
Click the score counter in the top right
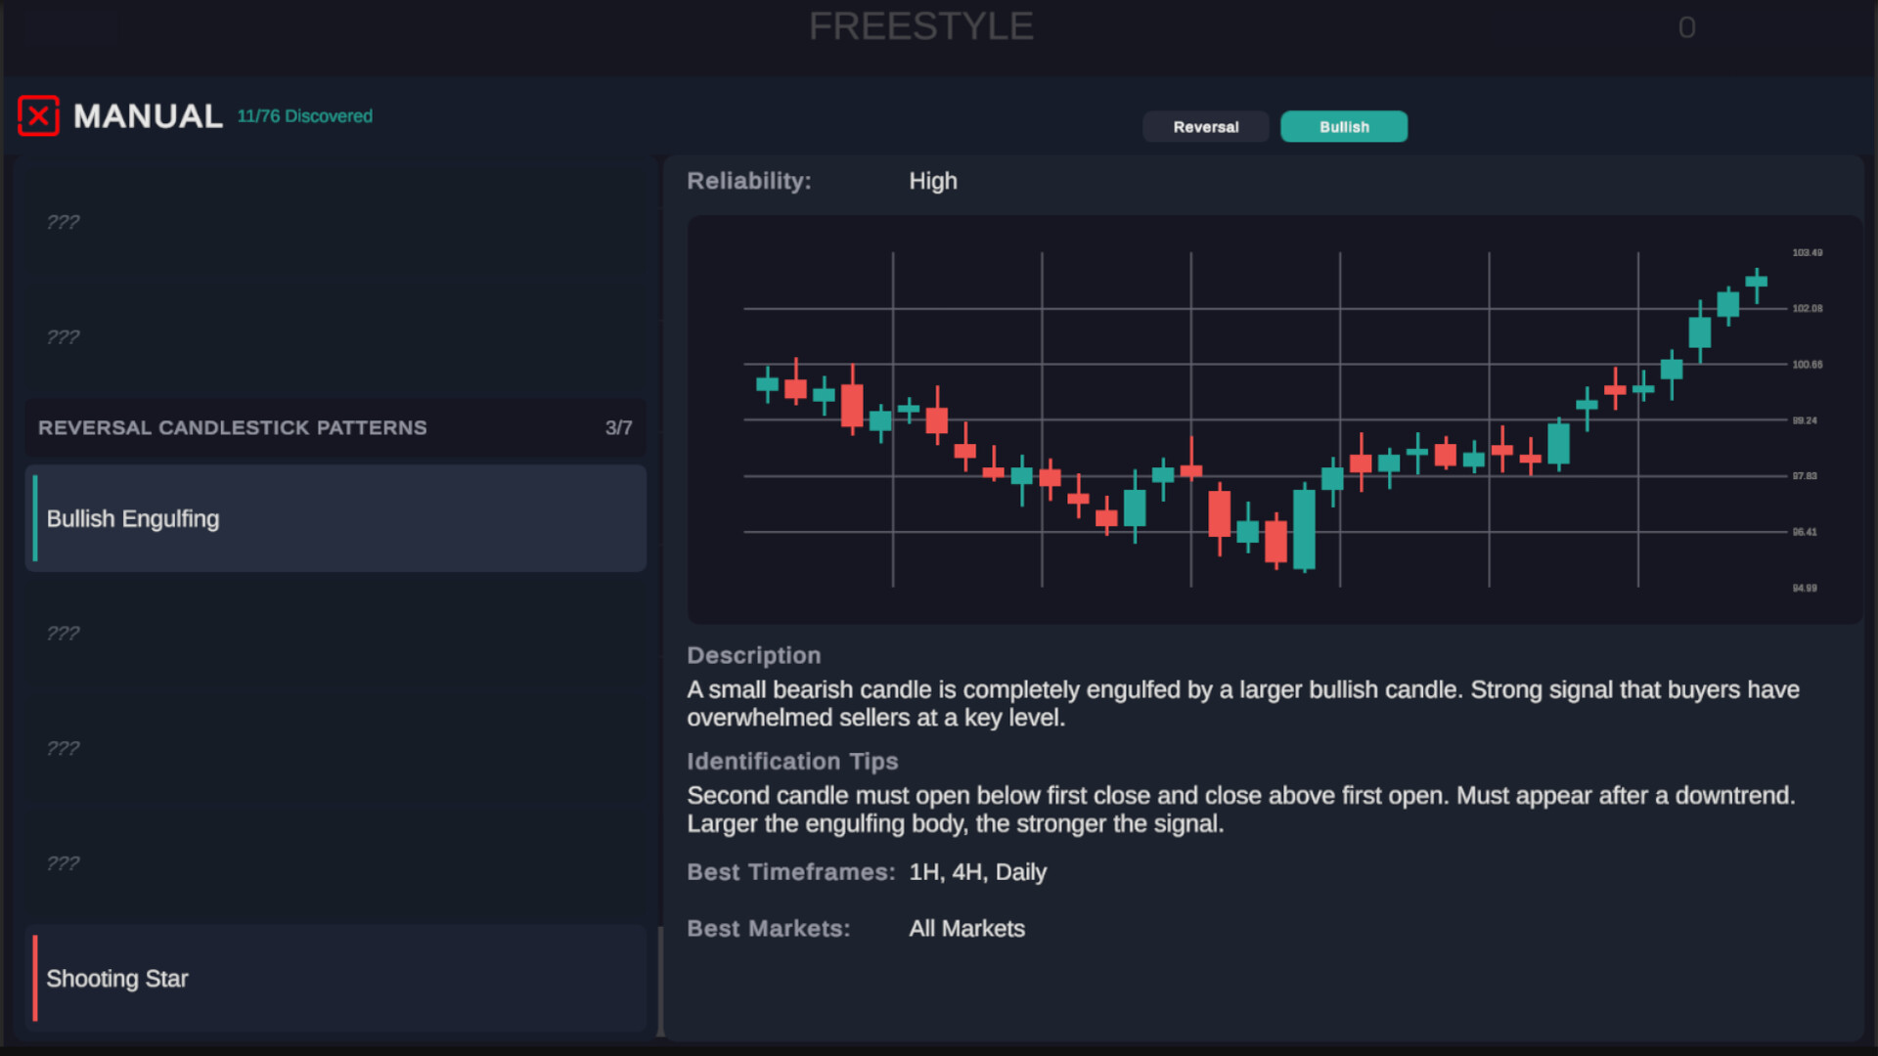(x=1686, y=27)
